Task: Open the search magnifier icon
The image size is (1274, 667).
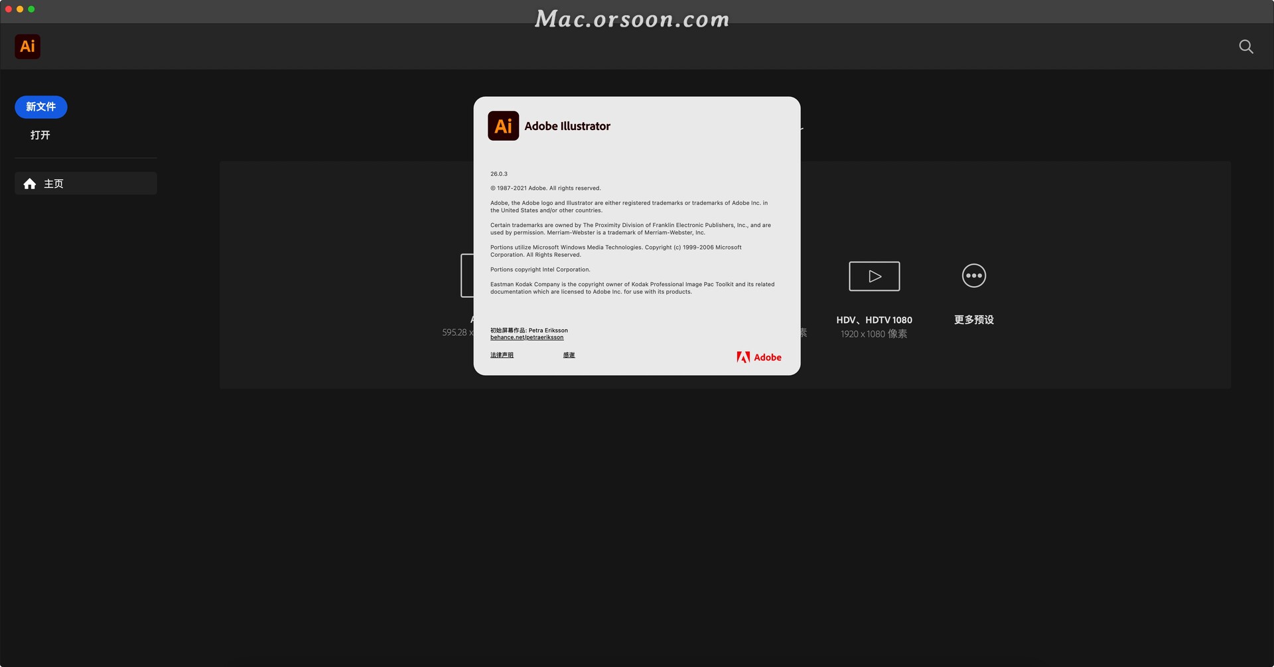Action: pos(1245,46)
